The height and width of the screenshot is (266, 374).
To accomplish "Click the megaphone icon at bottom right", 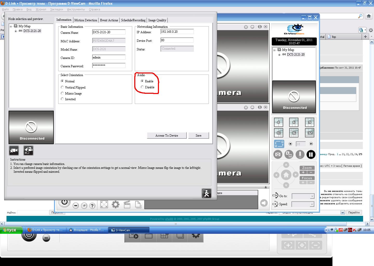I will coord(264,203).
